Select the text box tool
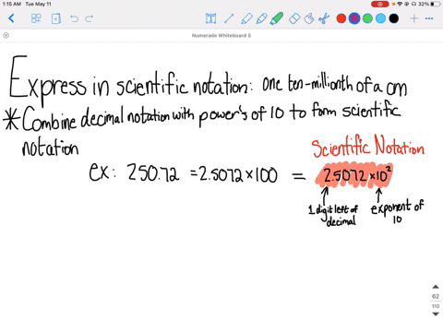Image resolution: width=443 pixels, height=332 pixels. click(x=210, y=18)
